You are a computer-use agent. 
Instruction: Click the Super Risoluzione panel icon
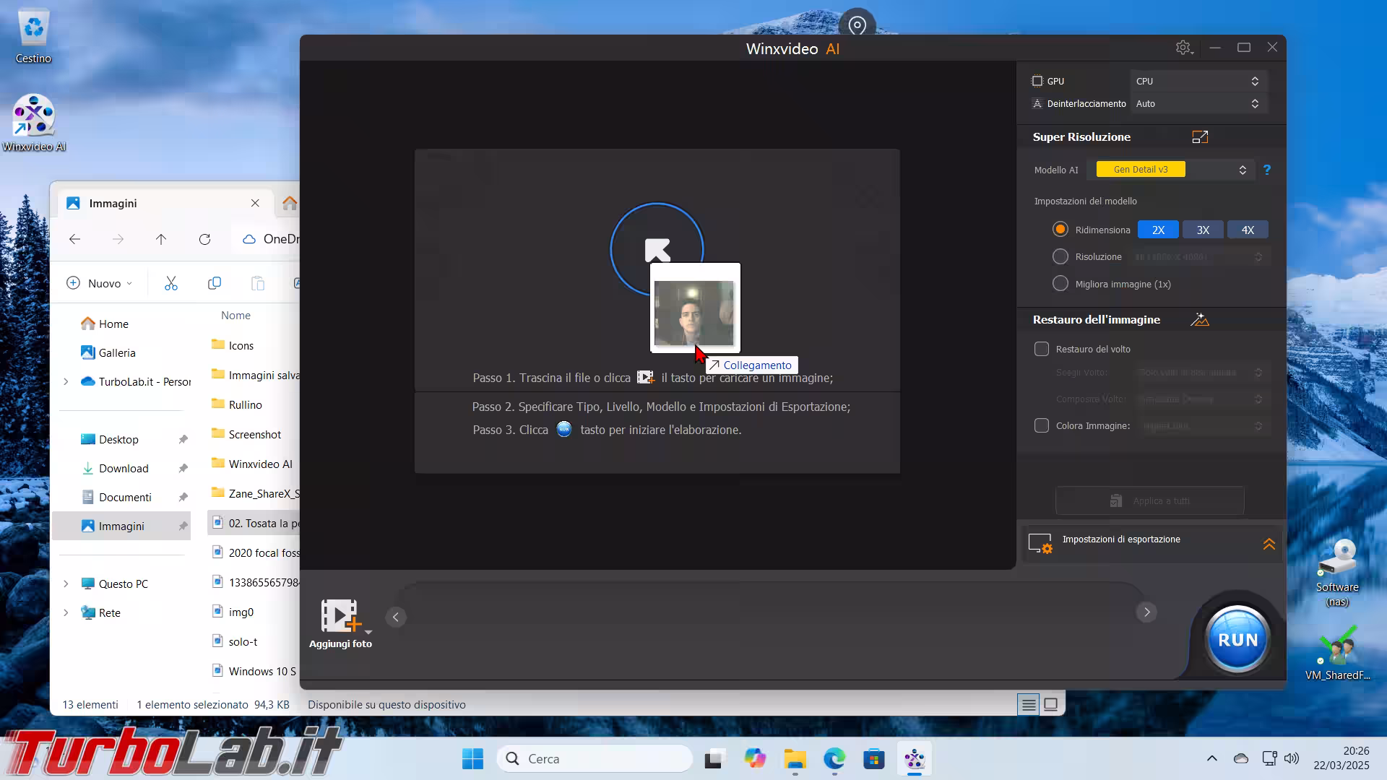(1200, 137)
